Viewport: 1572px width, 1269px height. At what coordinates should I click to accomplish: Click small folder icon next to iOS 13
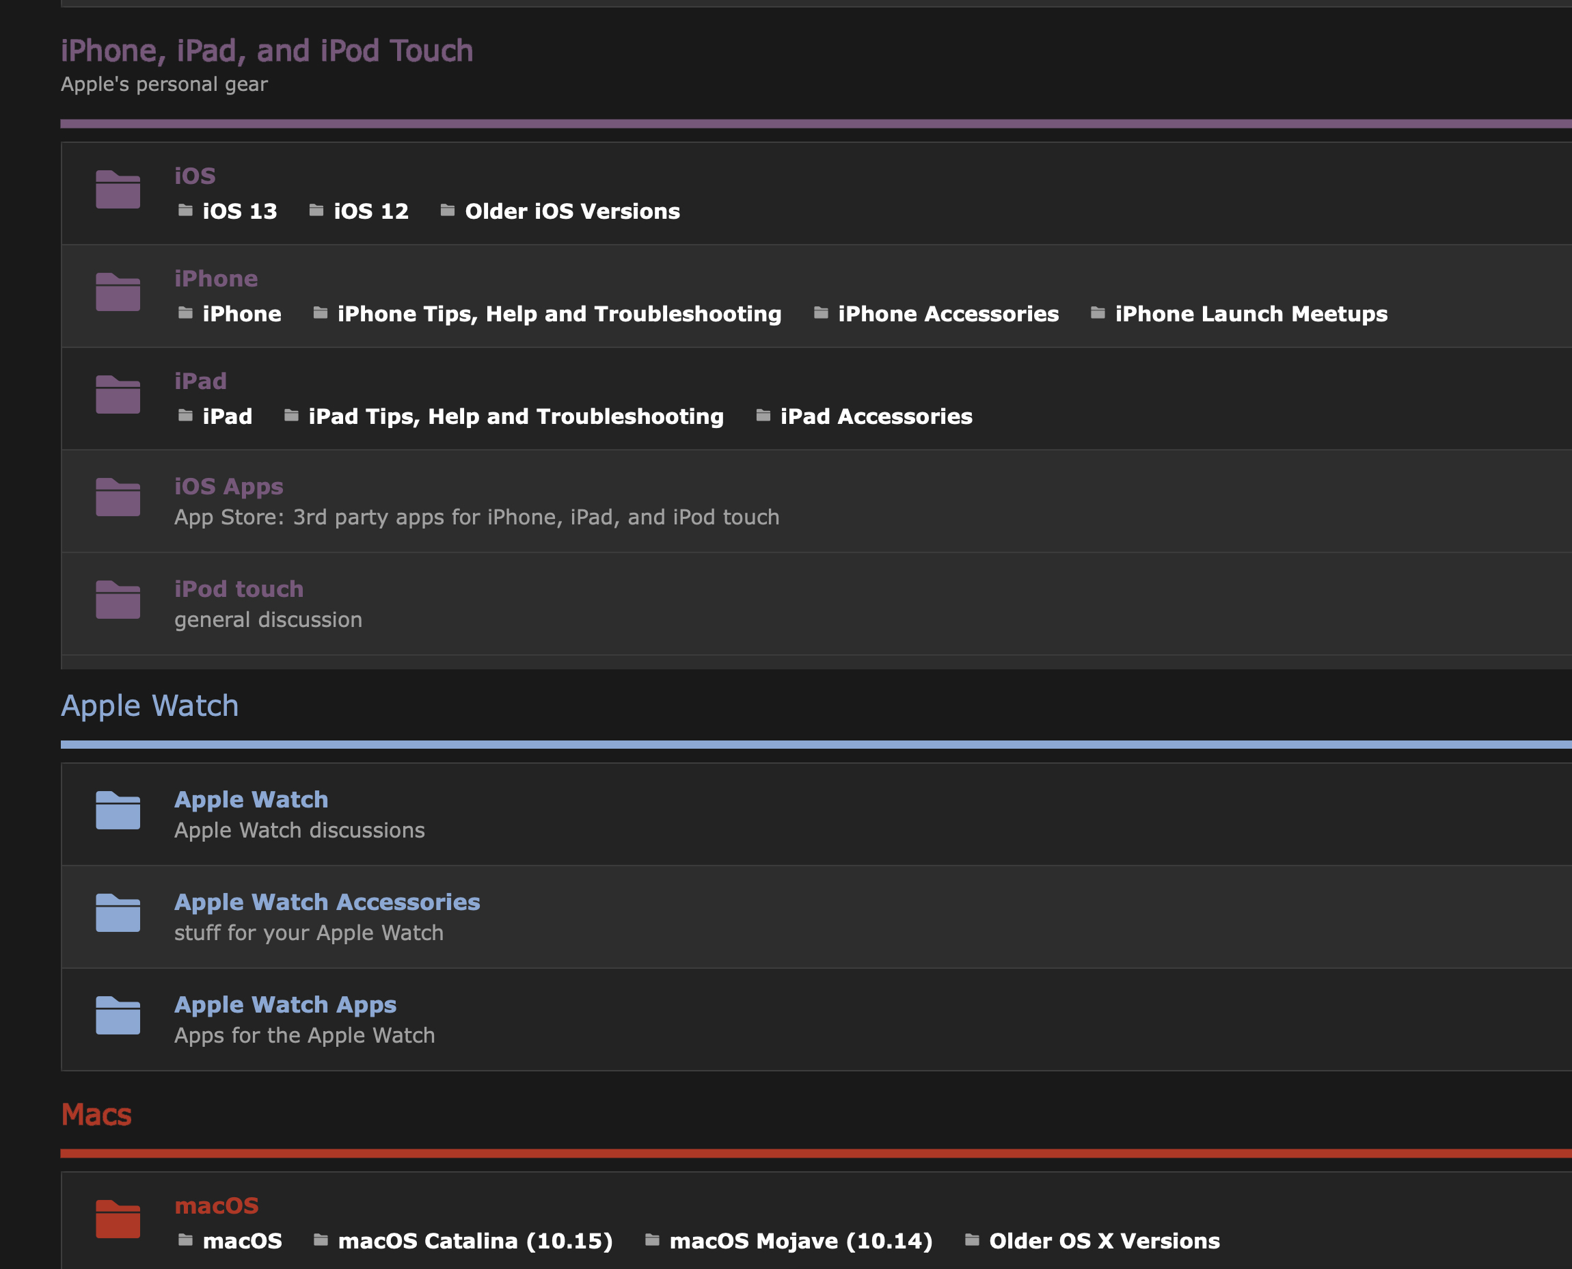186,211
